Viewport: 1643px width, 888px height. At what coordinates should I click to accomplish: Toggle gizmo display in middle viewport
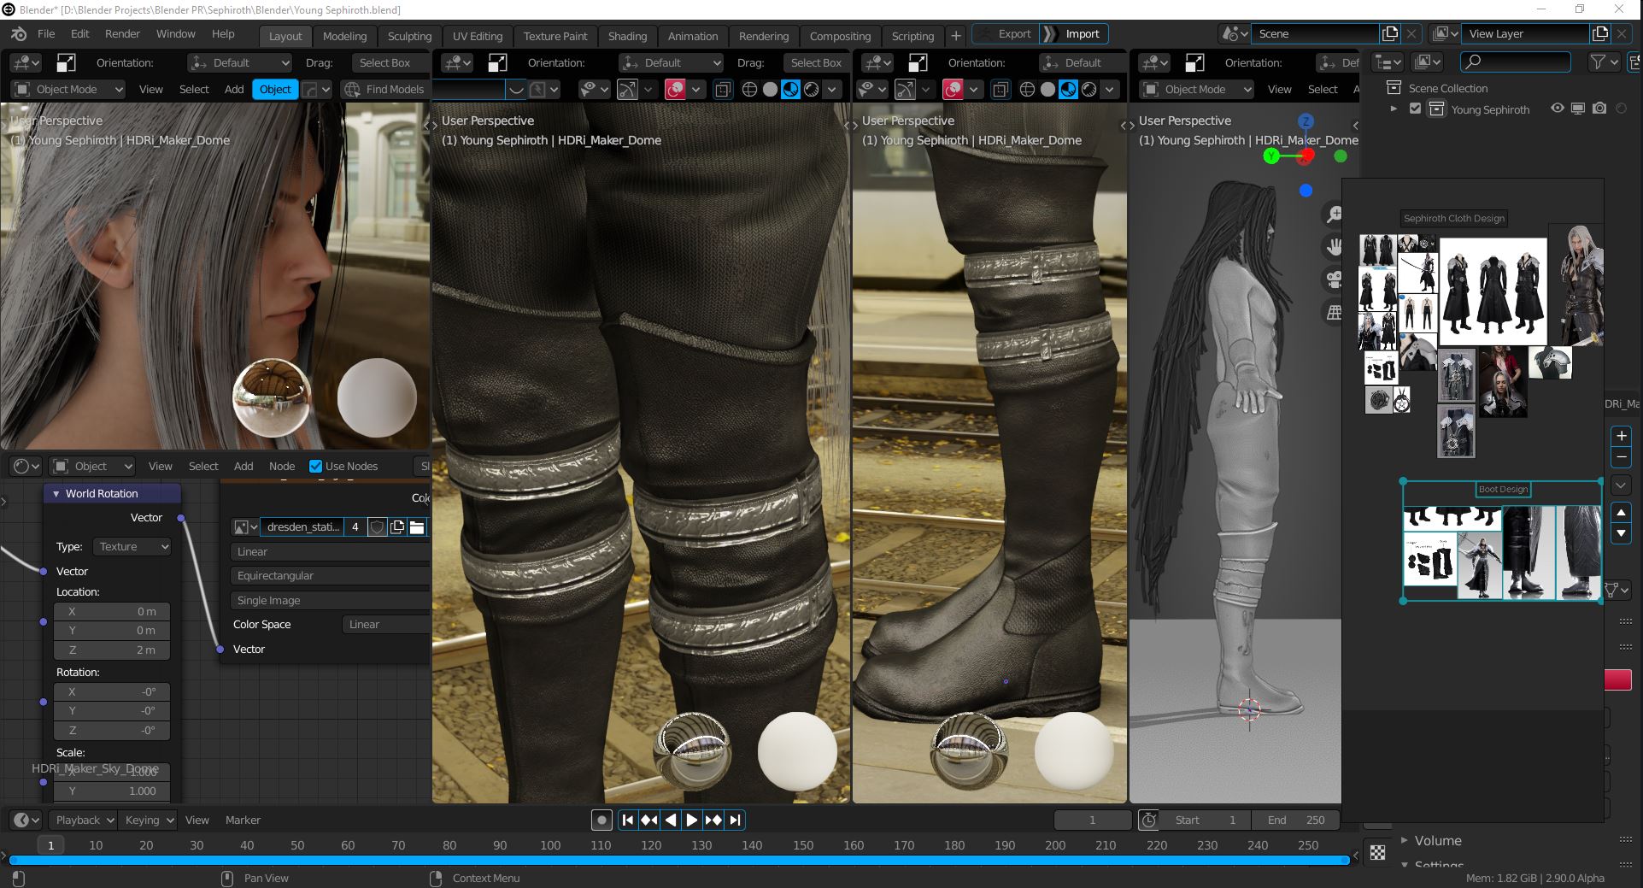pos(627,89)
